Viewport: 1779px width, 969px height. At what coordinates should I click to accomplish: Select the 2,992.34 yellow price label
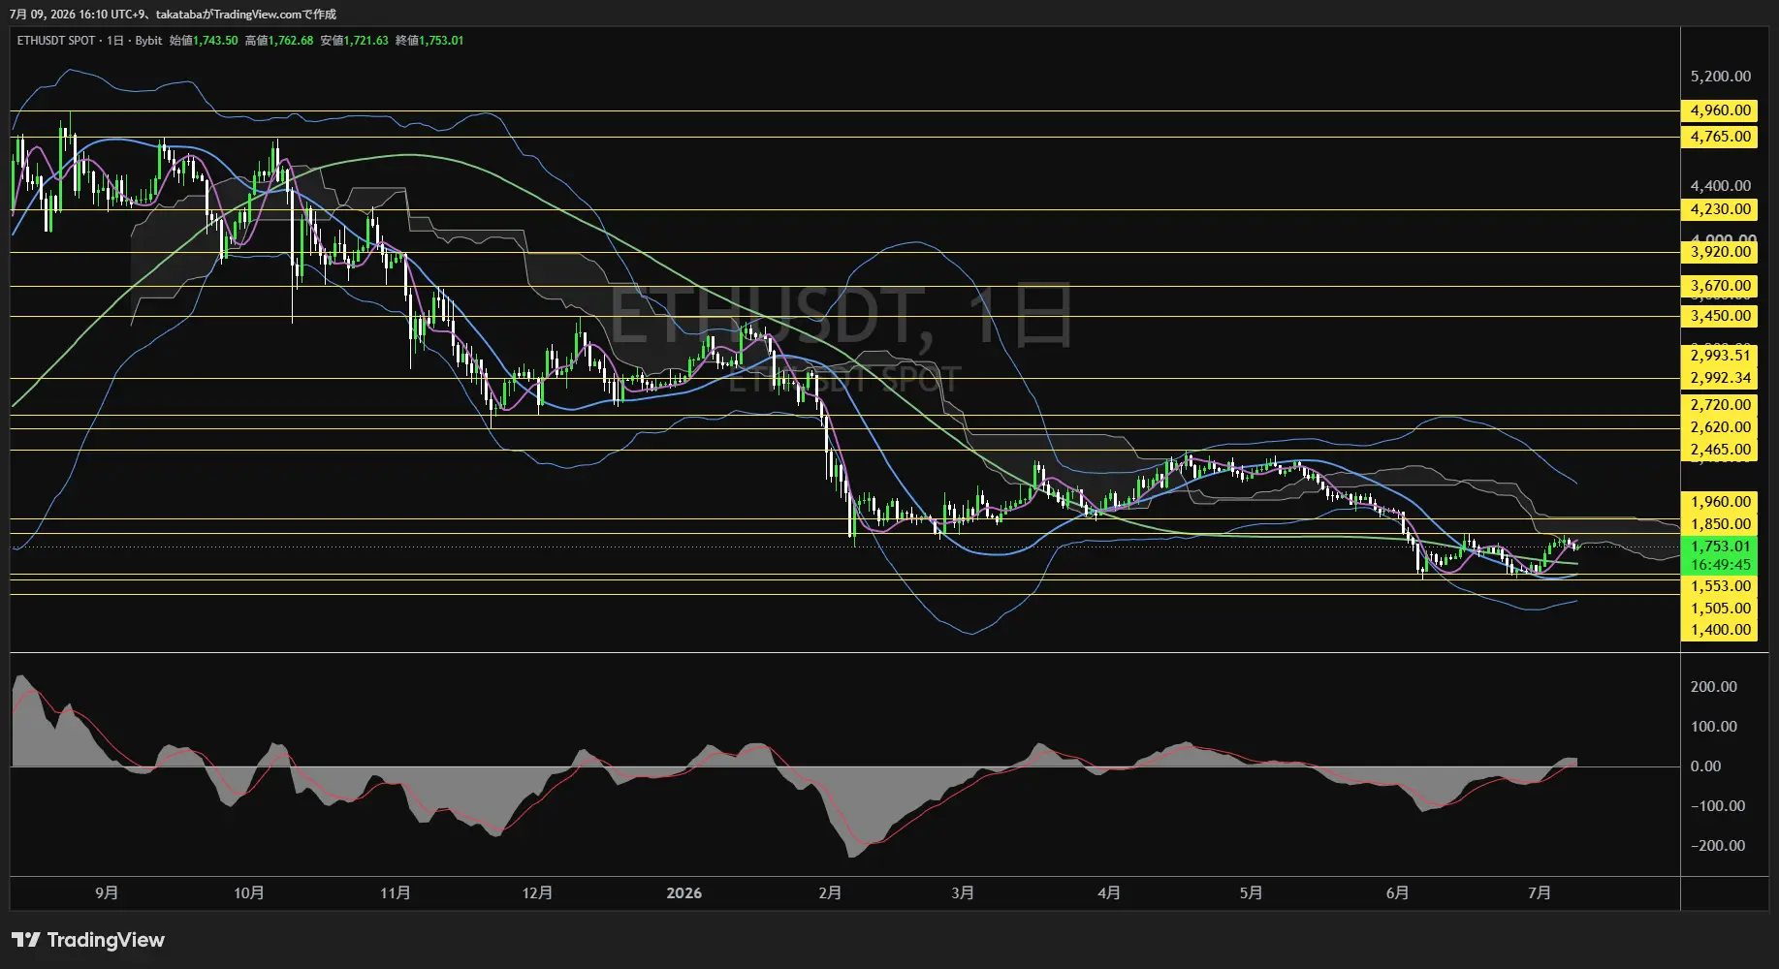click(1720, 378)
